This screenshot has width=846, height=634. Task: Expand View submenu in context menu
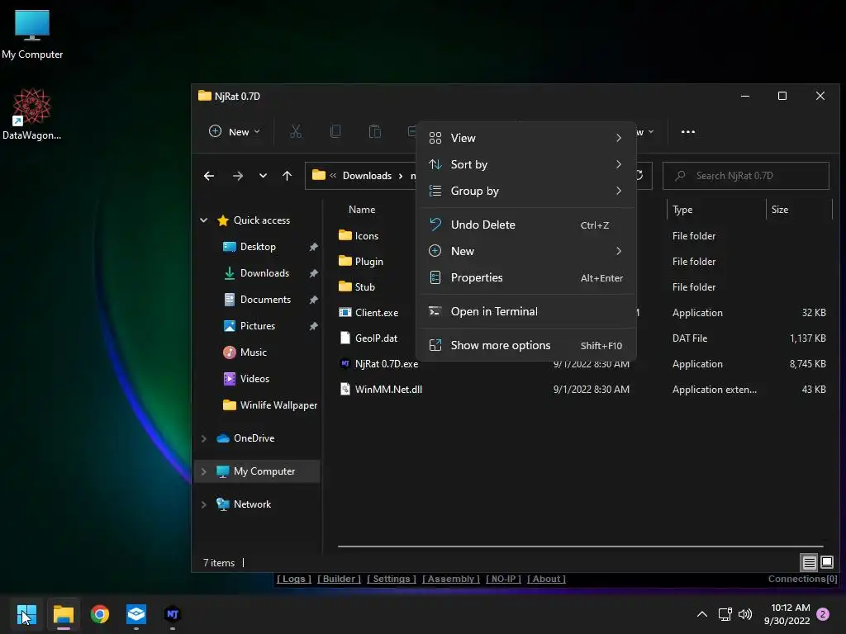tap(526, 138)
